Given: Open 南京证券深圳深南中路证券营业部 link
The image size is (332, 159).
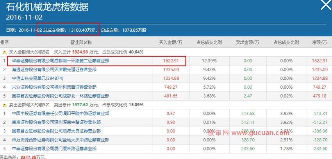Looking at the screenshot, I should coord(56,122).
